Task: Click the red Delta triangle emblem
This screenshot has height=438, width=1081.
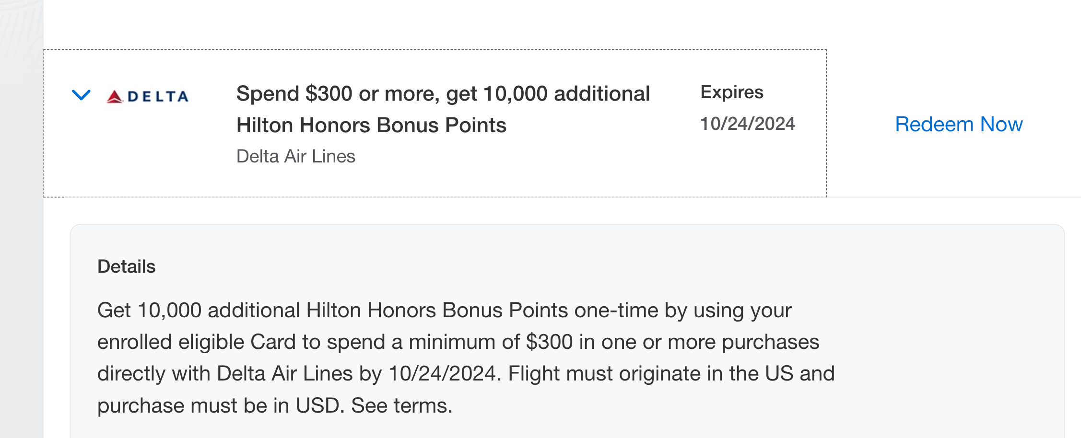Action: [x=115, y=97]
